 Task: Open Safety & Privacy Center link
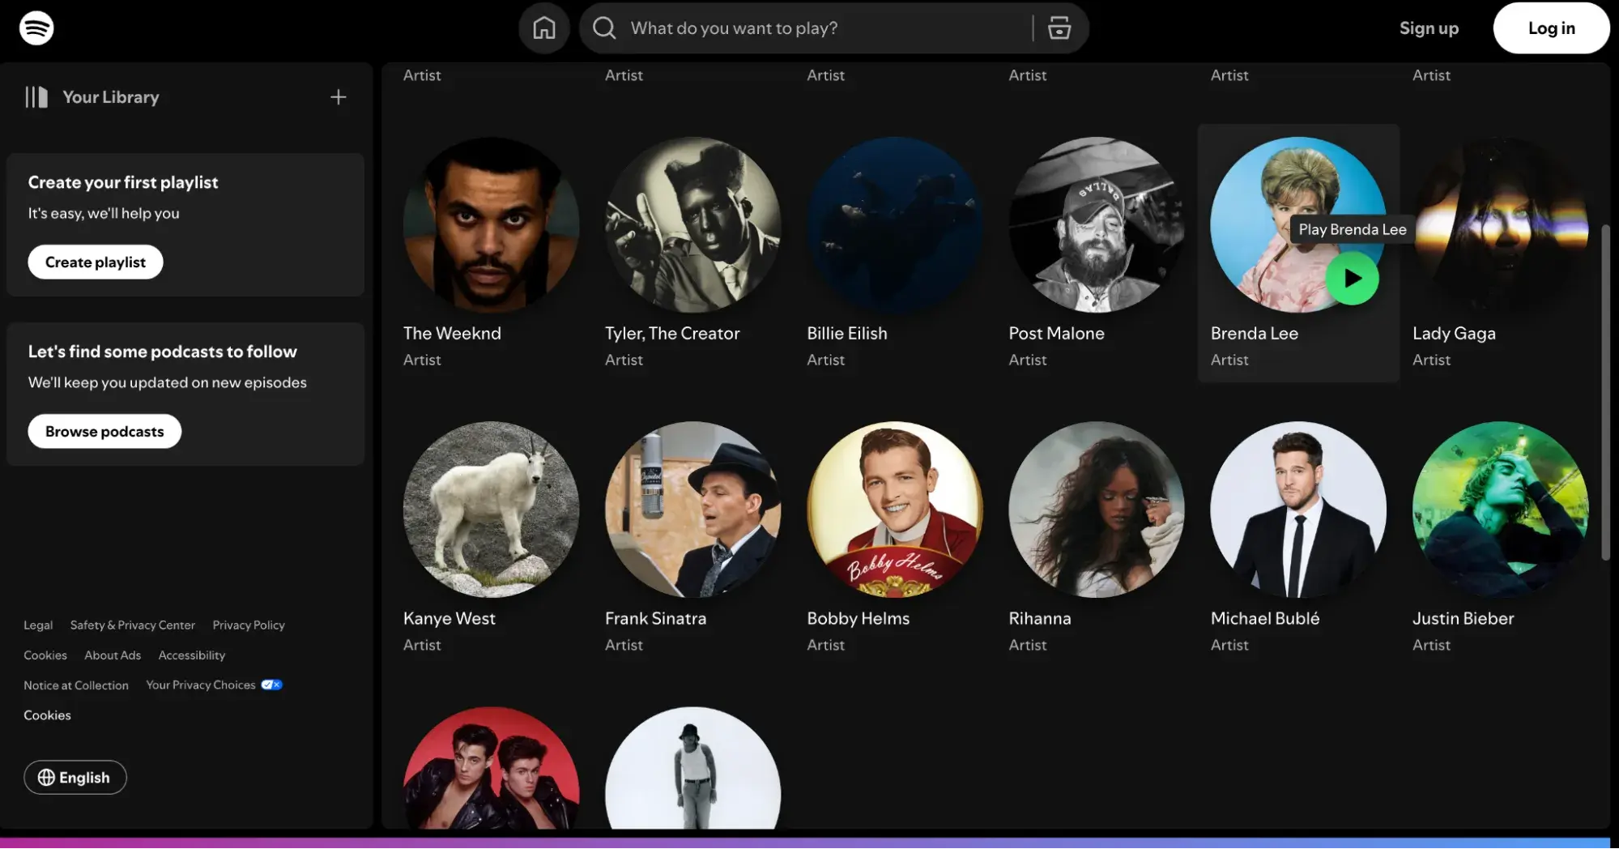pyautogui.click(x=133, y=625)
